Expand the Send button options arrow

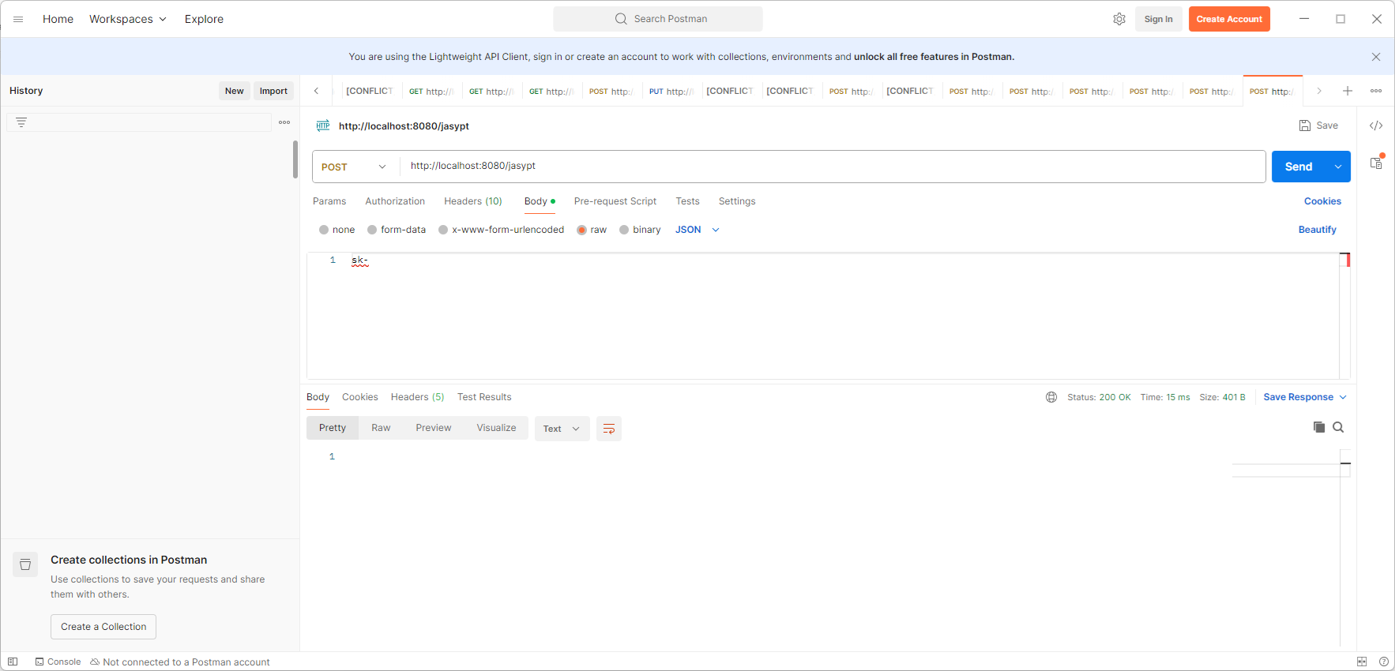coord(1338,167)
